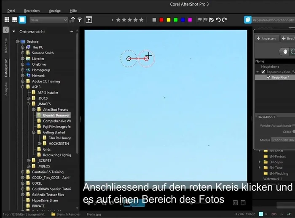295x218 pixels.
Task: Toggle the Reparatur-/Klon layer checkbox
Action: (263, 72)
